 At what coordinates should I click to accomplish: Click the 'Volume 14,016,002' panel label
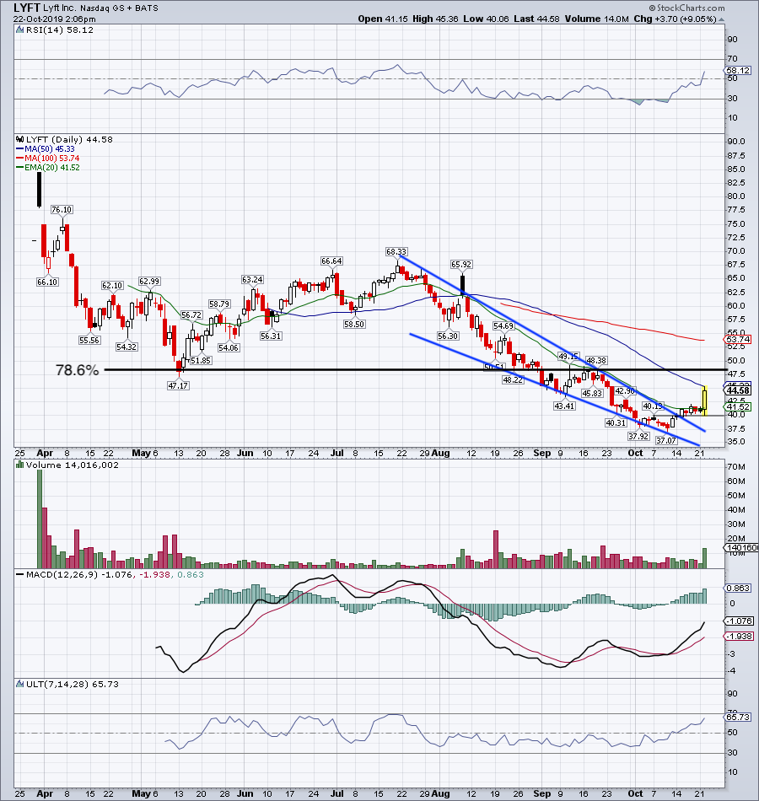point(72,465)
